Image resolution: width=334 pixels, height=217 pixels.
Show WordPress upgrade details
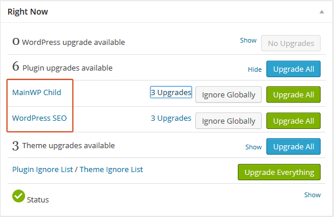(248, 40)
